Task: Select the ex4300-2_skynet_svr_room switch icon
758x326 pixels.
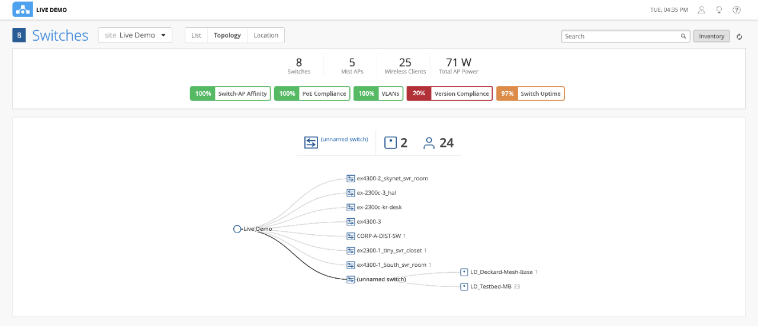Action: point(351,178)
